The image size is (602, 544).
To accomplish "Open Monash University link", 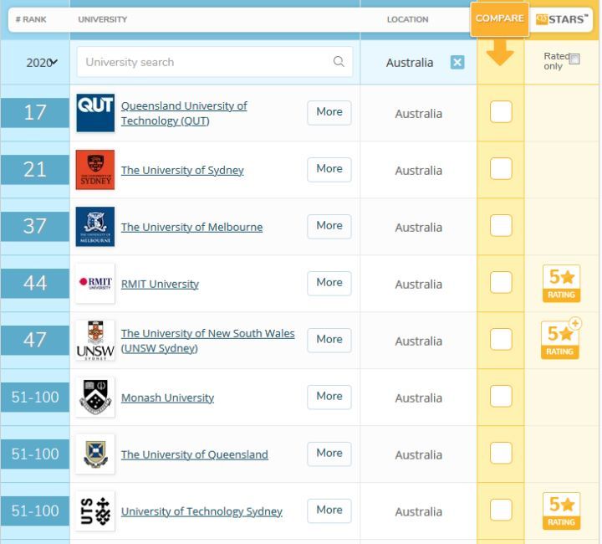I will pos(167,398).
